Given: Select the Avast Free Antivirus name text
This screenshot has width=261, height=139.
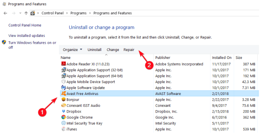Looking at the screenshot, I should (82, 94).
